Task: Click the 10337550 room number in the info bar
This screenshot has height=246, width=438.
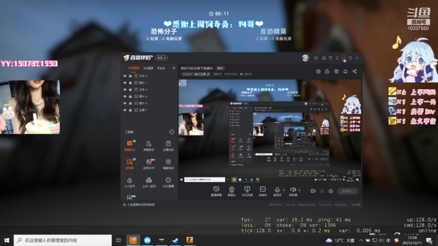Action: tap(230, 74)
